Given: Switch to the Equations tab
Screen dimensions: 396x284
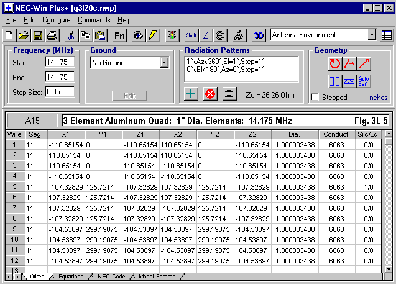Looking at the screenshot, I should point(71,277).
